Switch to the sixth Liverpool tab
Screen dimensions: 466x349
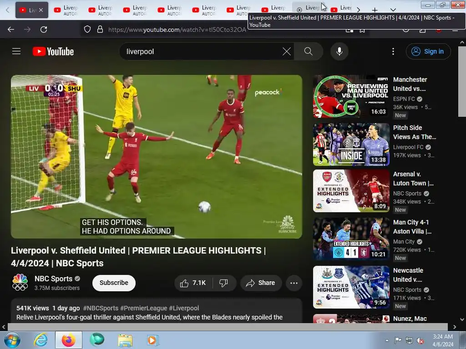[204, 10]
